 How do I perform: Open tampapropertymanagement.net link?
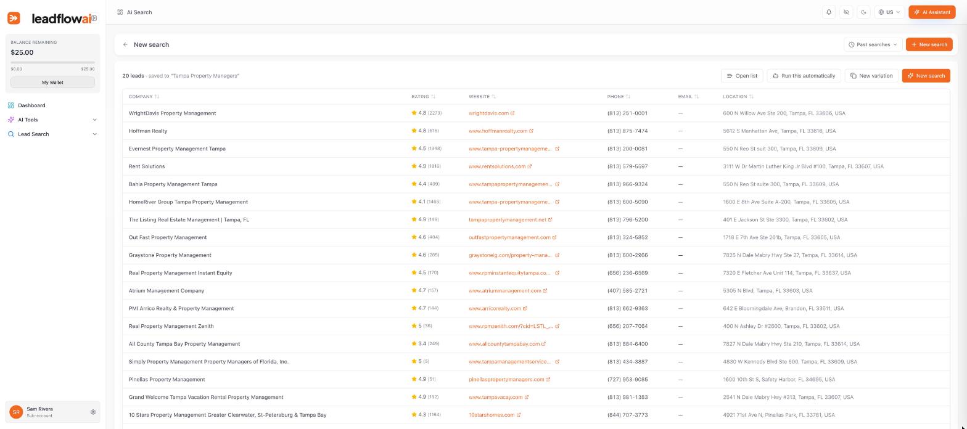pos(510,220)
